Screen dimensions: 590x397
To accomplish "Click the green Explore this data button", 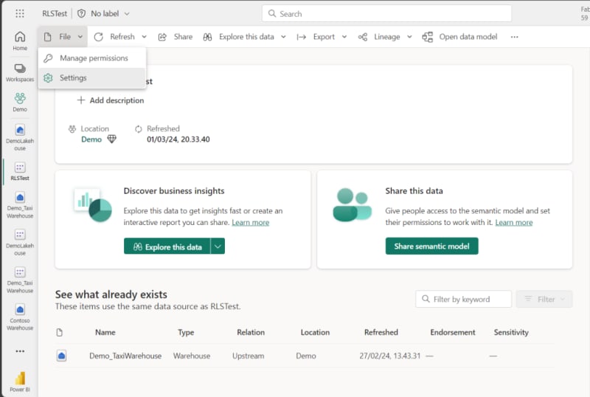I will 167,246.
